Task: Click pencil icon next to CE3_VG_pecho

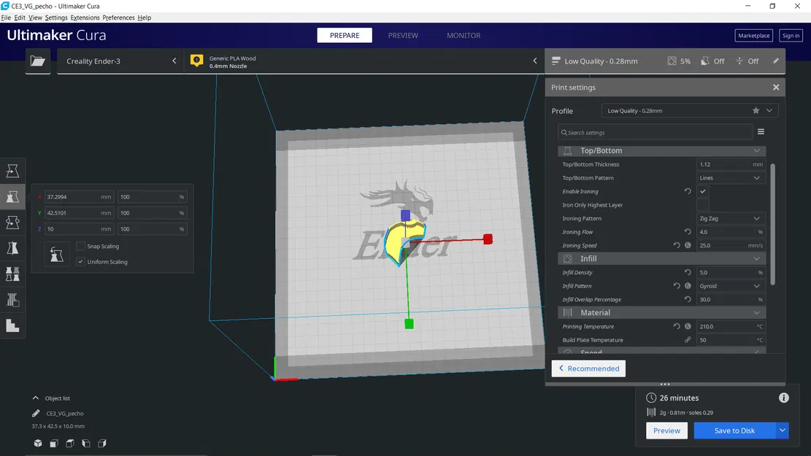Action: pyautogui.click(x=36, y=413)
